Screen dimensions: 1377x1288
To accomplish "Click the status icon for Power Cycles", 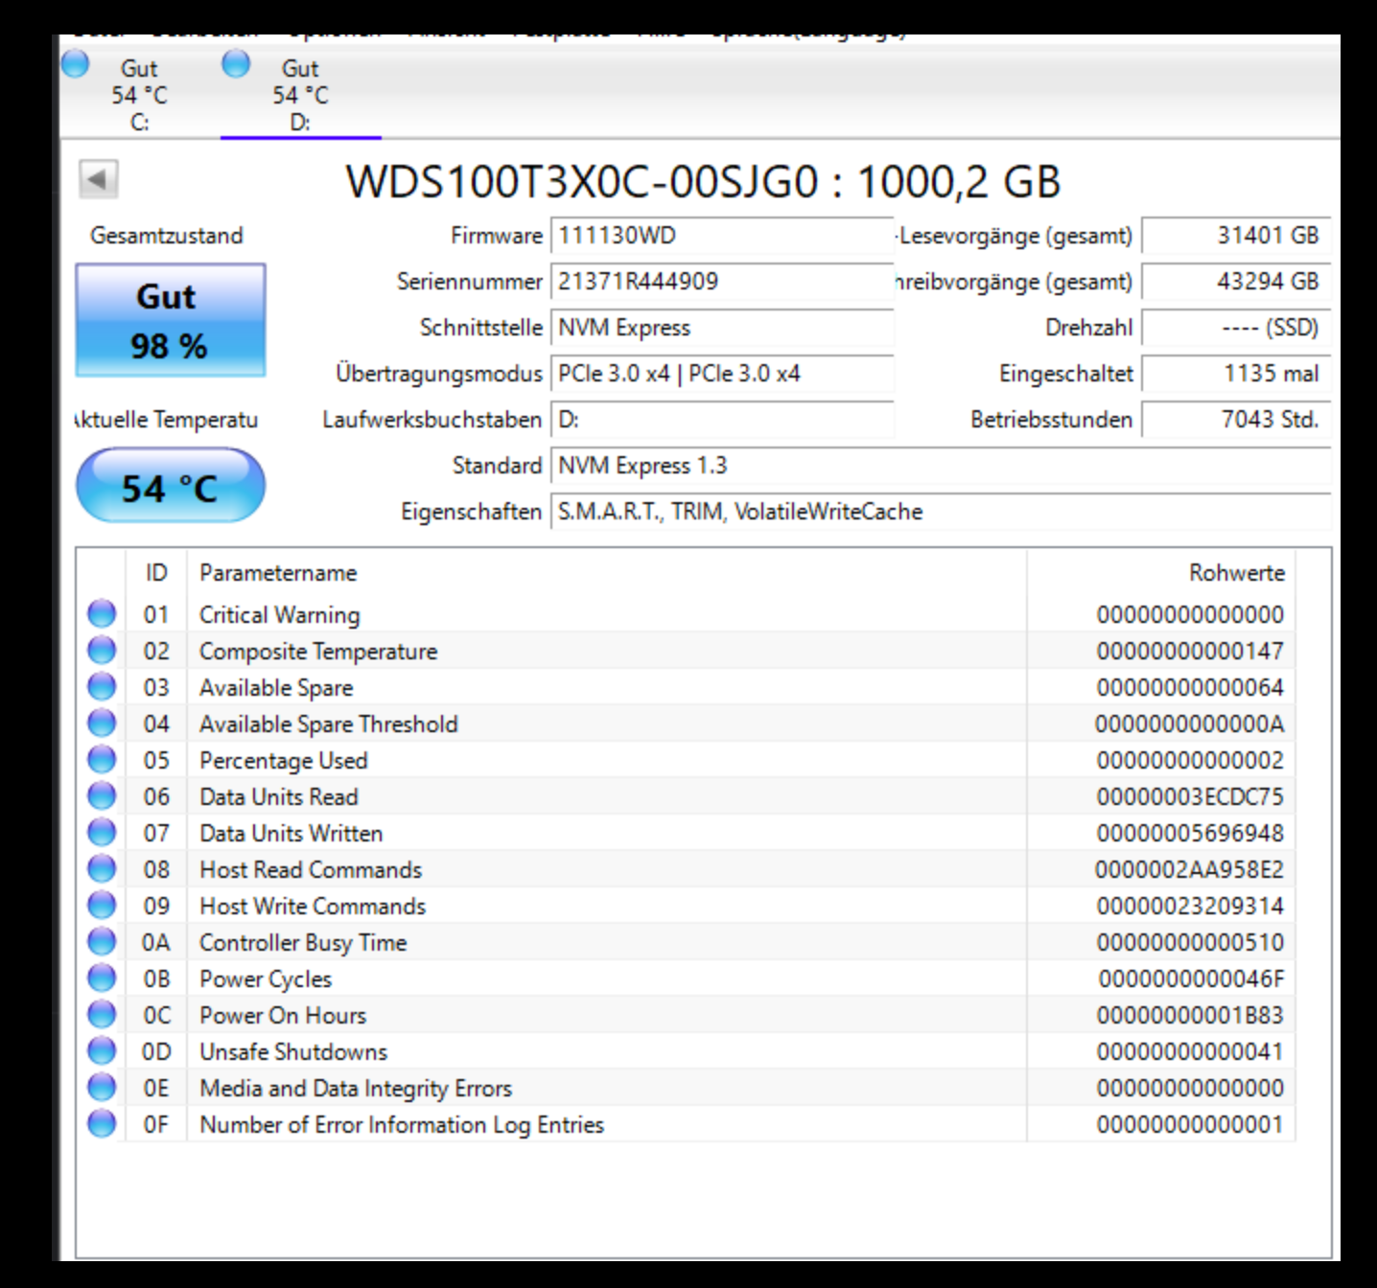I will point(102,977).
